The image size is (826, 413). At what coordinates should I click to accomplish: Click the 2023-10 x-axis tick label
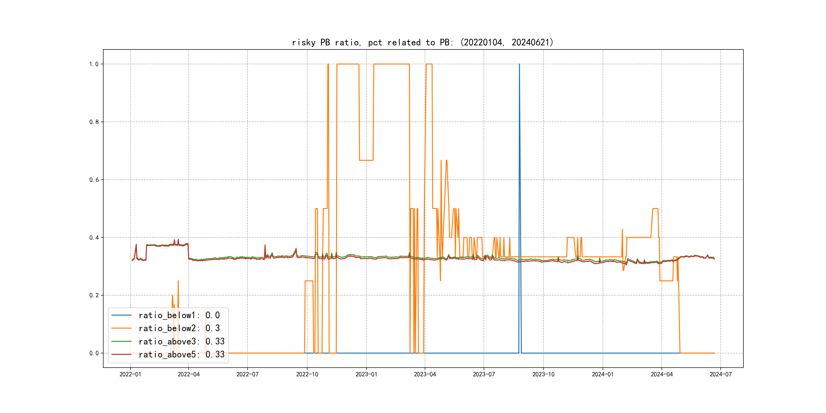click(543, 374)
